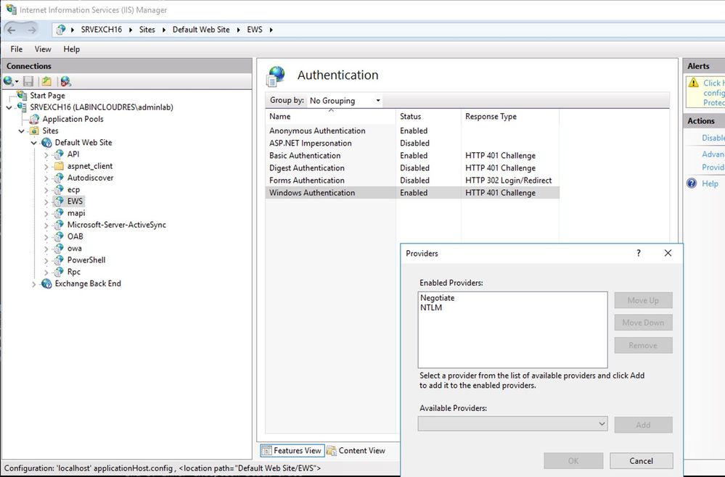Viewport: 725px width, 477px height.
Task: Click the owa application icon
Action: 59,249
